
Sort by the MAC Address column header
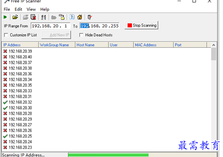tap(153, 45)
